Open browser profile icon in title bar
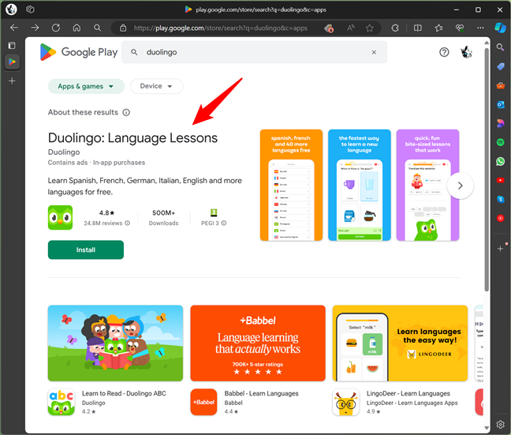Screen dimensions: 511x435 [x=11, y=9]
